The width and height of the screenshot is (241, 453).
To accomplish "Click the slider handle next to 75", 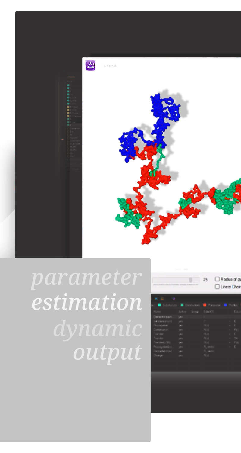I will (x=191, y=280).
